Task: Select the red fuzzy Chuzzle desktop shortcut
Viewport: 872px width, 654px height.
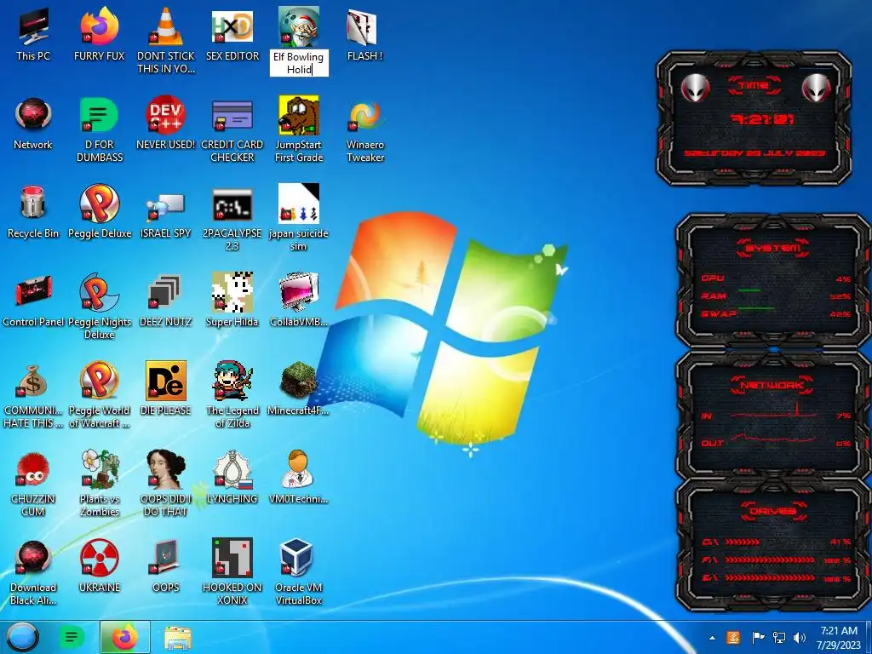Action: tap(33, 469)
